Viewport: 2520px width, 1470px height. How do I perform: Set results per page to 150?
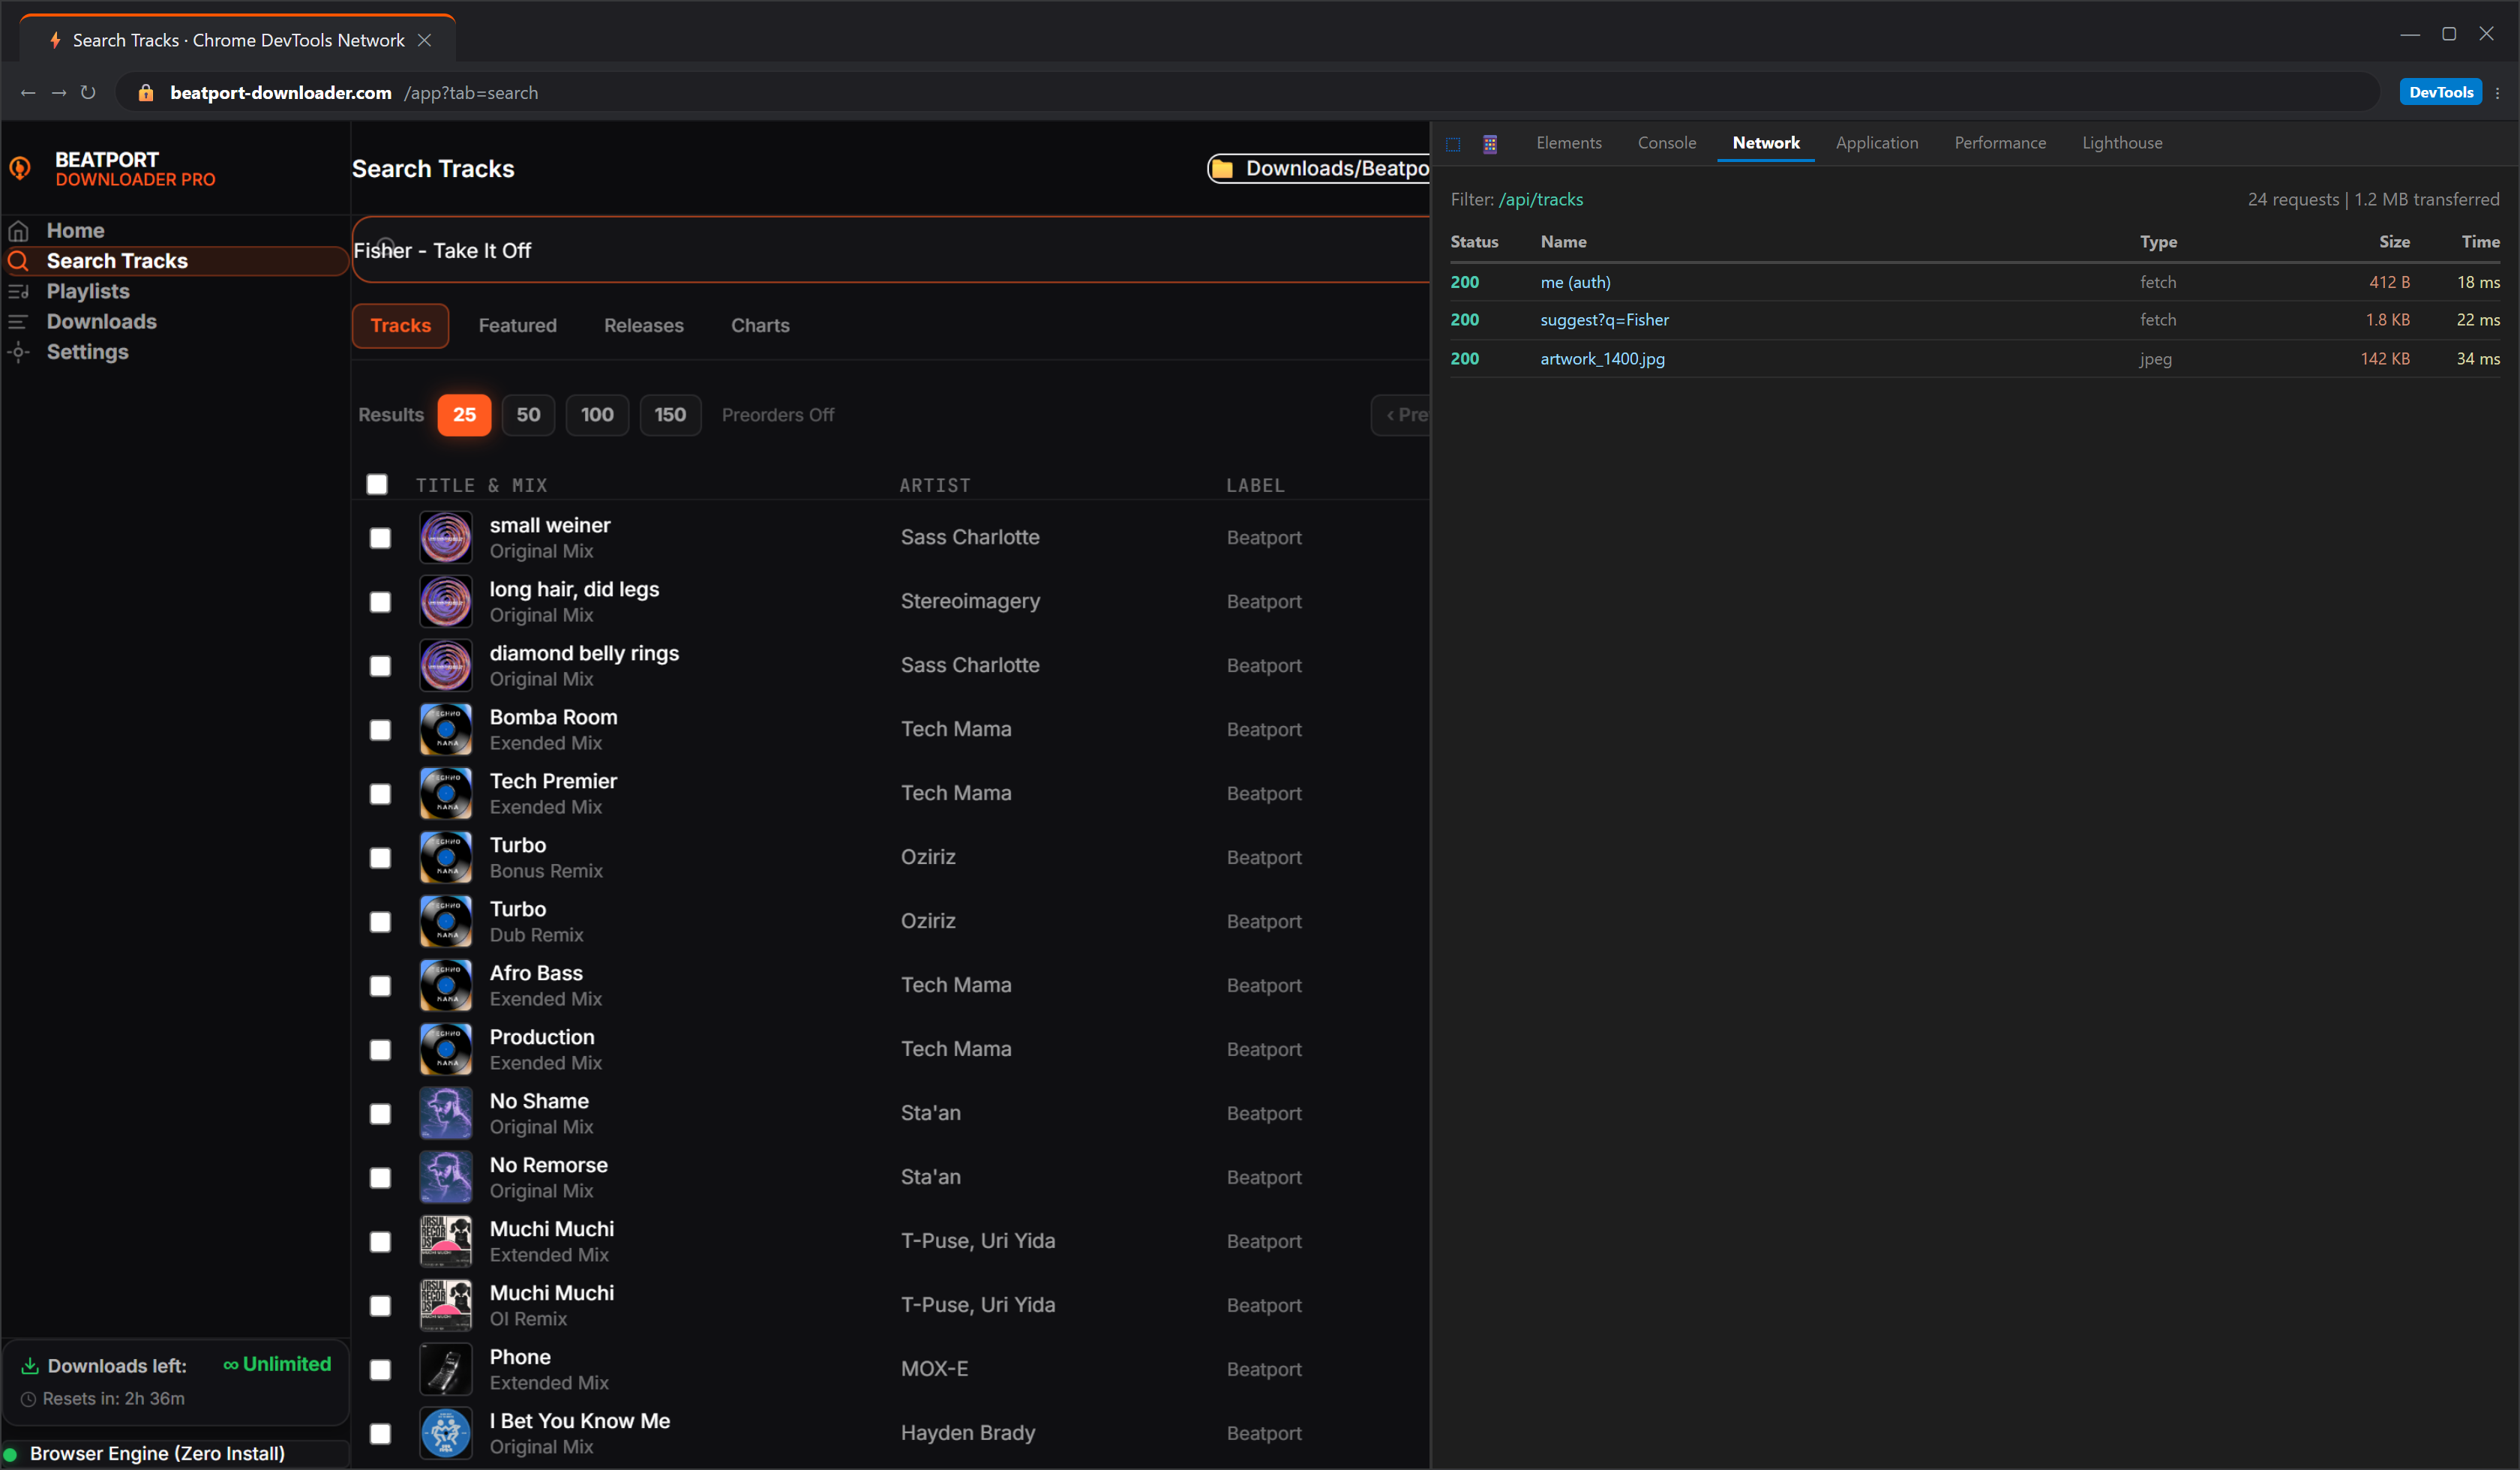pos(670,415)
